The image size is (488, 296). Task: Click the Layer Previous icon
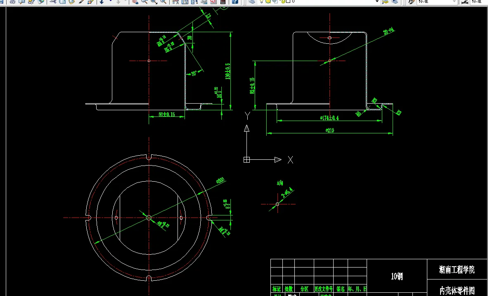click(395, 2)
